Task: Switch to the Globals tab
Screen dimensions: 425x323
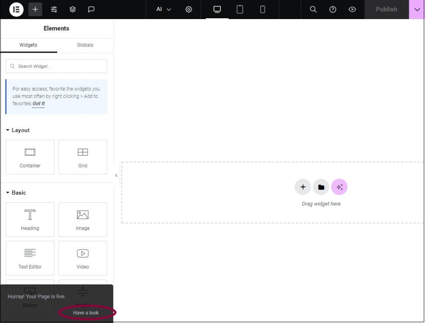Action: coord(85,45)
